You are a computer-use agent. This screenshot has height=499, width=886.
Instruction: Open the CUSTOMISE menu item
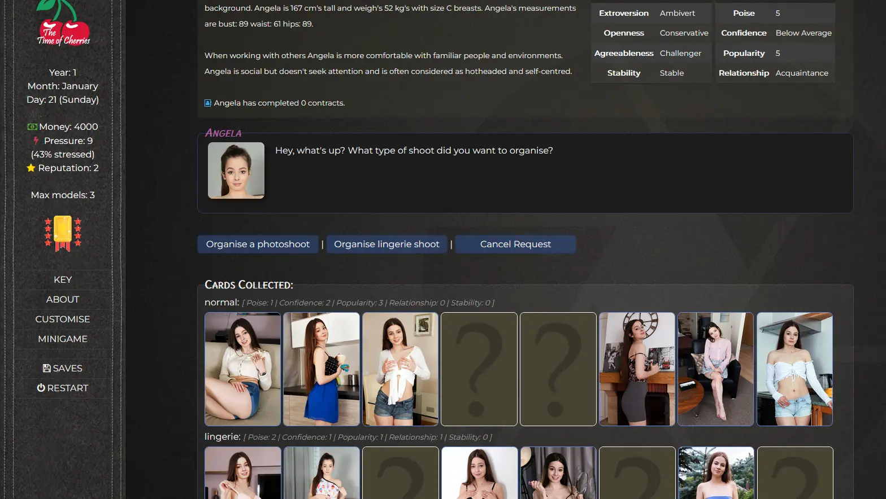coord(63,319)
